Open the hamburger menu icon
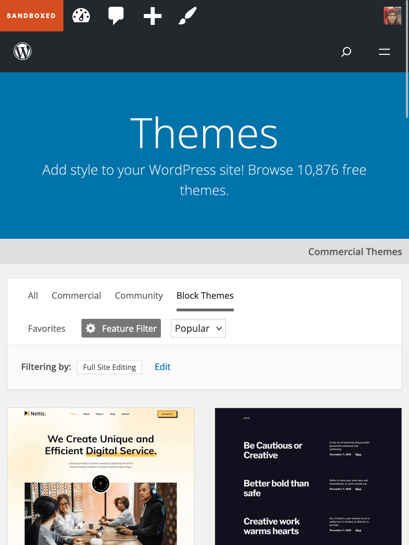 pyautogui.click(x=384, y=52)
